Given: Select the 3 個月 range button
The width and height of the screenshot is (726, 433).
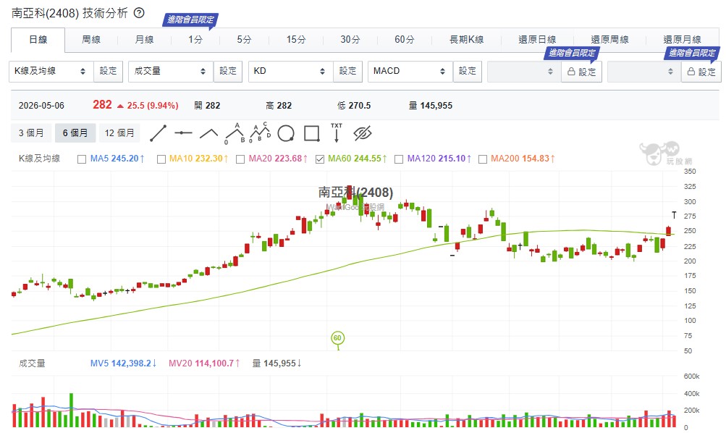Looking at the screenshot, I should point(31,133).
